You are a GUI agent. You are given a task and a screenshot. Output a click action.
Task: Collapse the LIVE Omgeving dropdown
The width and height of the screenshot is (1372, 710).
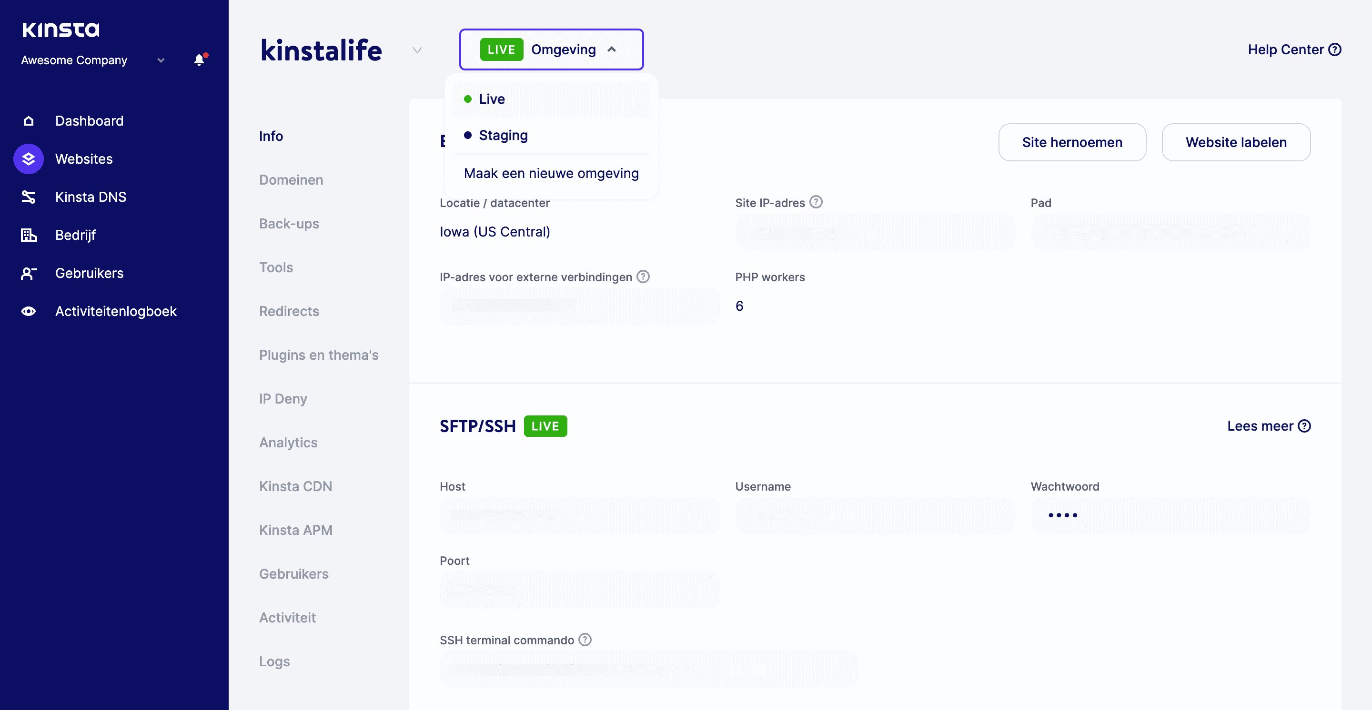pos(611,49)
